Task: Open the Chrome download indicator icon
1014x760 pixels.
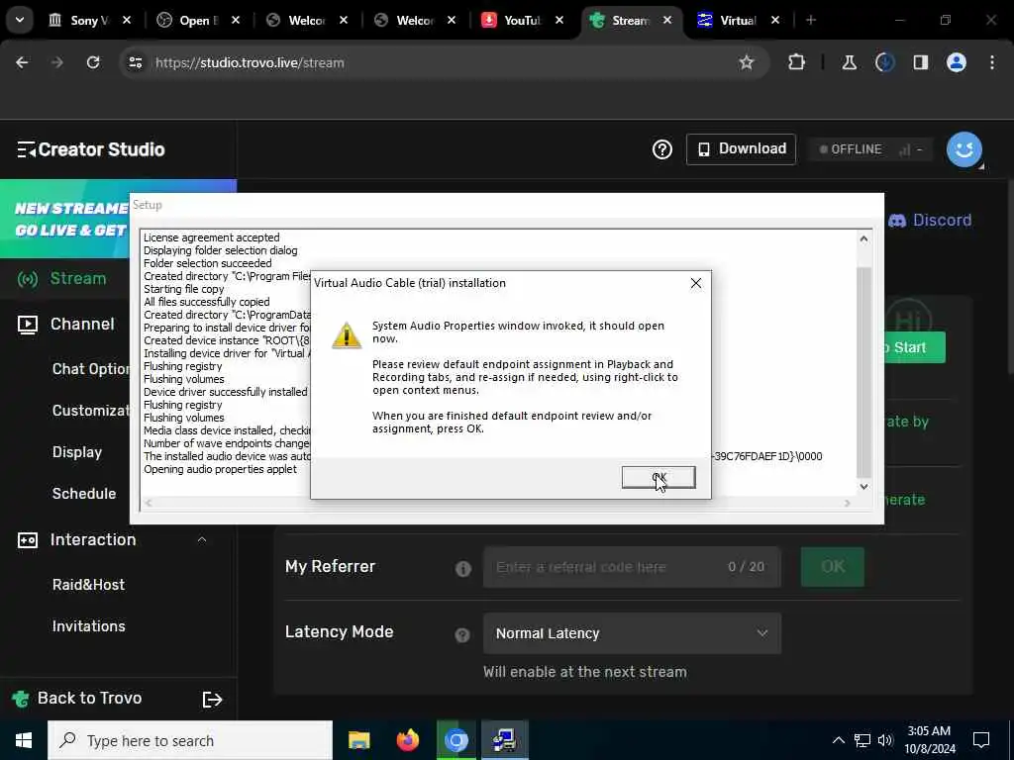Action: pyautogui.click(x=884, y=62)
